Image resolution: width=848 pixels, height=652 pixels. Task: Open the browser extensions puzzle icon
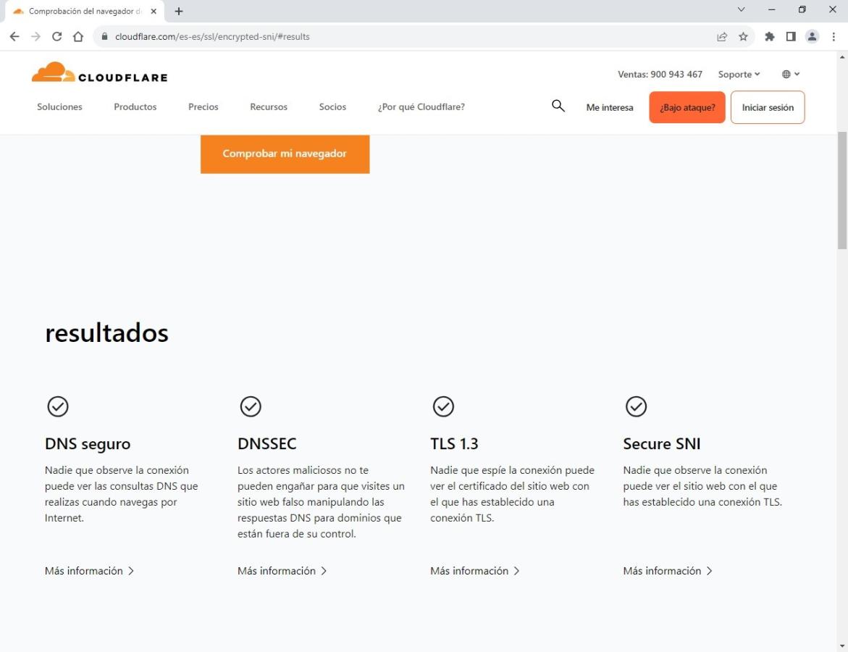(770, 36)
